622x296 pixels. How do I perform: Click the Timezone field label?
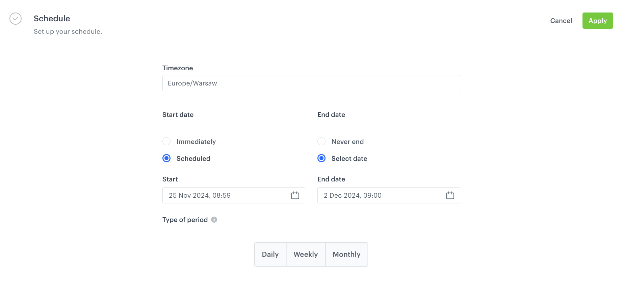(x=178, y=68)
